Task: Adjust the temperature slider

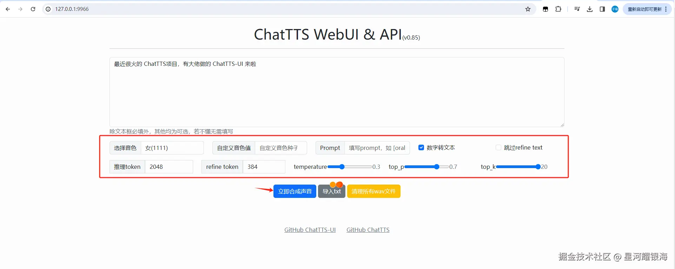Action: coord(350,167)
